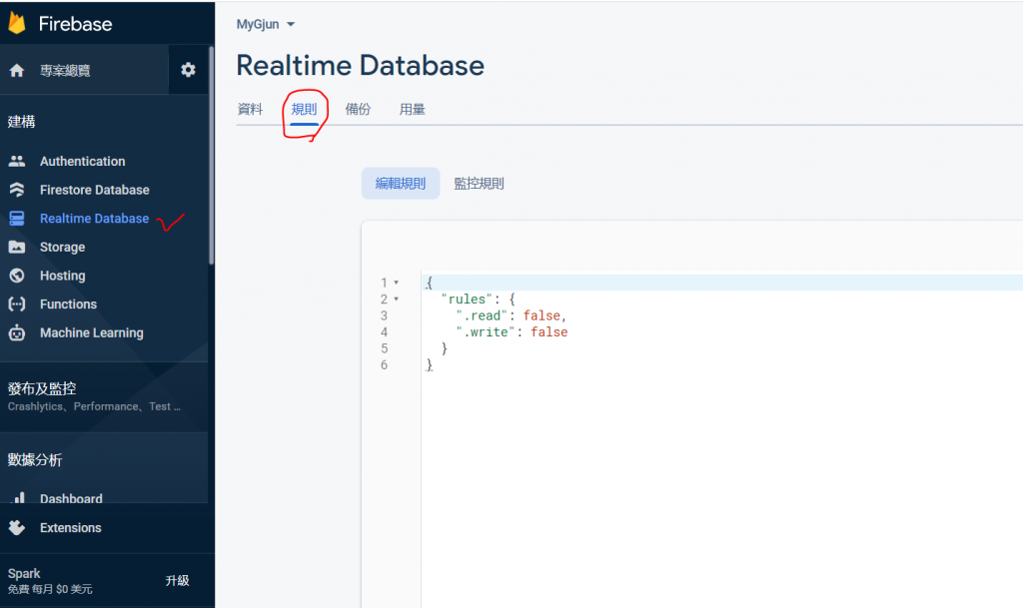Click the Firestore Database icon
1023x608 pixels.
tap(17, 190)
